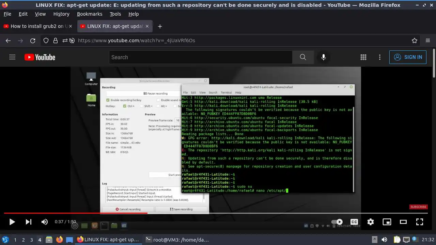Switch to 'How to install grub2' tab

[x=37, y=26]
